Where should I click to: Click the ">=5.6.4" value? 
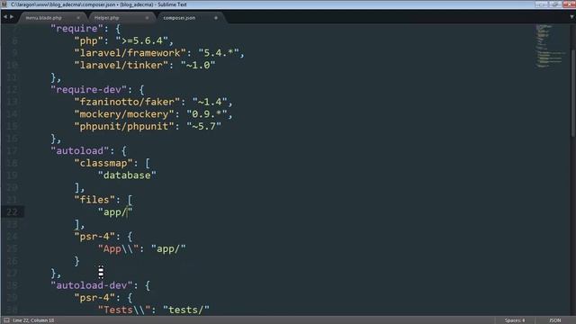[142, 40]
